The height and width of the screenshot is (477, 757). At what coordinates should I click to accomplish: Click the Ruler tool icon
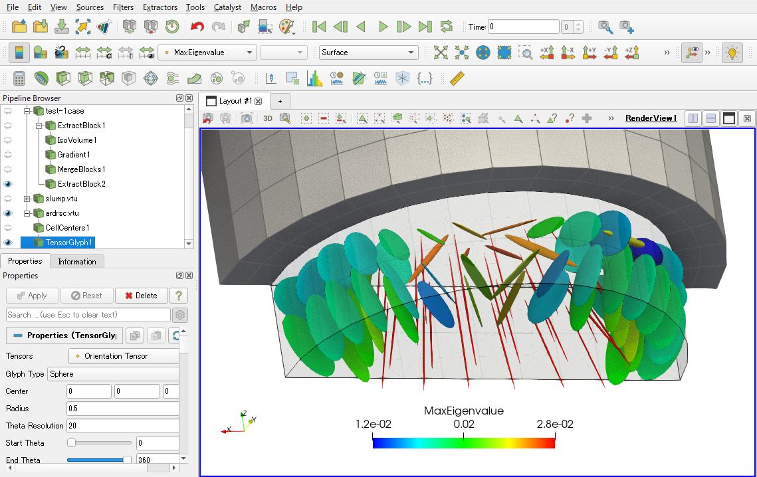coord(457,78)
